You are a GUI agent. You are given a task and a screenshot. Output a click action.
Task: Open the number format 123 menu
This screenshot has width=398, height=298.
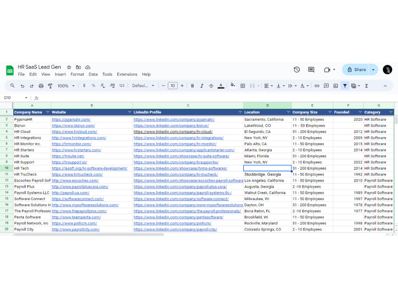click(122, 86)
